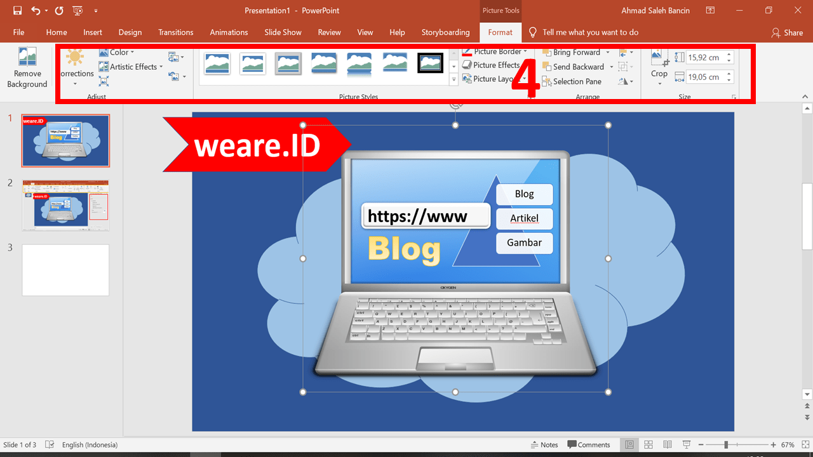Select the blank slide 3 thumbnail

click(x=65, y=270)
